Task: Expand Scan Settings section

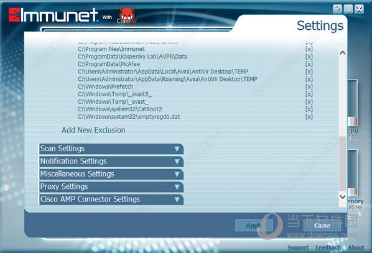Action: (111, 149)
